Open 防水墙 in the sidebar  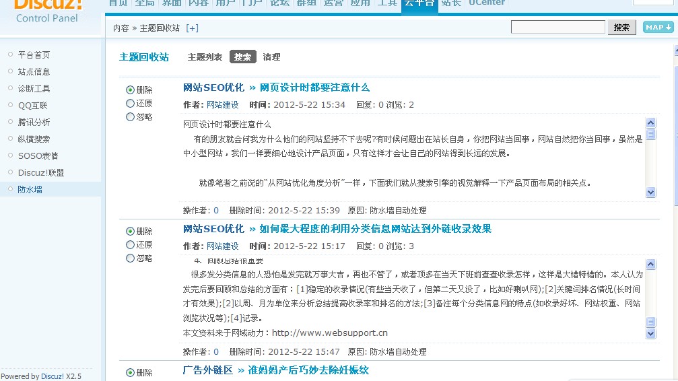click(30, 189)
